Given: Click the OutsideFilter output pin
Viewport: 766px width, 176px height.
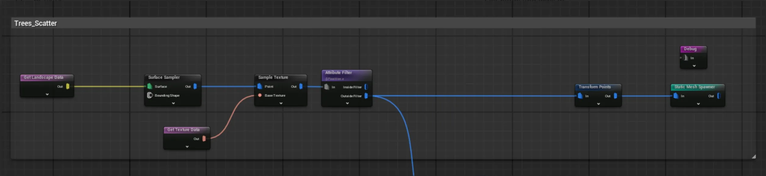Looking at the screenshot, I should pos(366,96).
